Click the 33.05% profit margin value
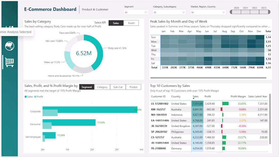This screenshot has height=157, width=279. coord(242,104)
